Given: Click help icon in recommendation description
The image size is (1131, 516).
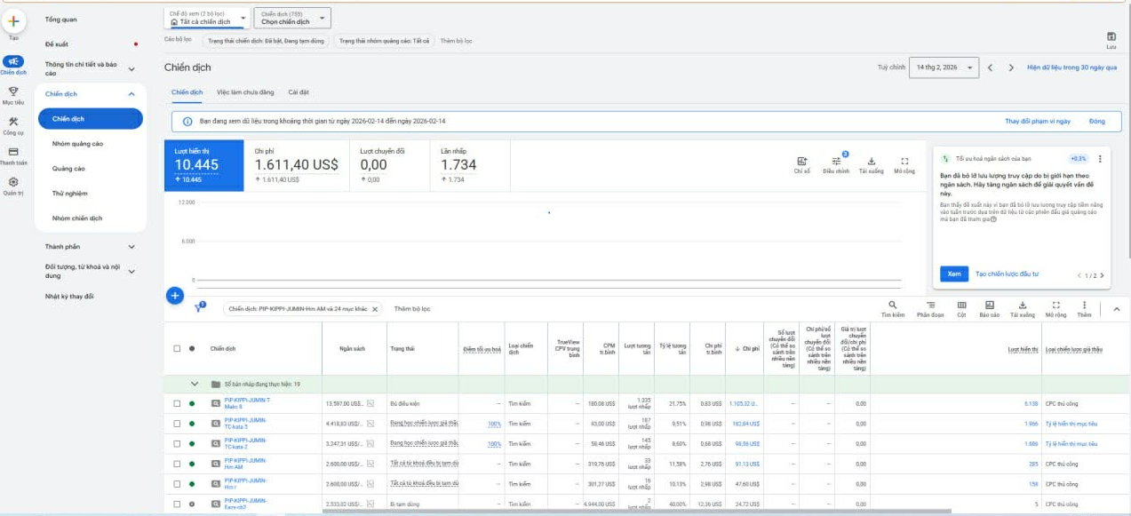Looking at the screenshot, I should 993,219.
